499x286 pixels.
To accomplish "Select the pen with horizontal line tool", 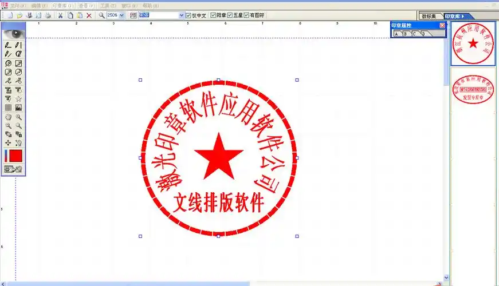I will (x=8, y=45).
